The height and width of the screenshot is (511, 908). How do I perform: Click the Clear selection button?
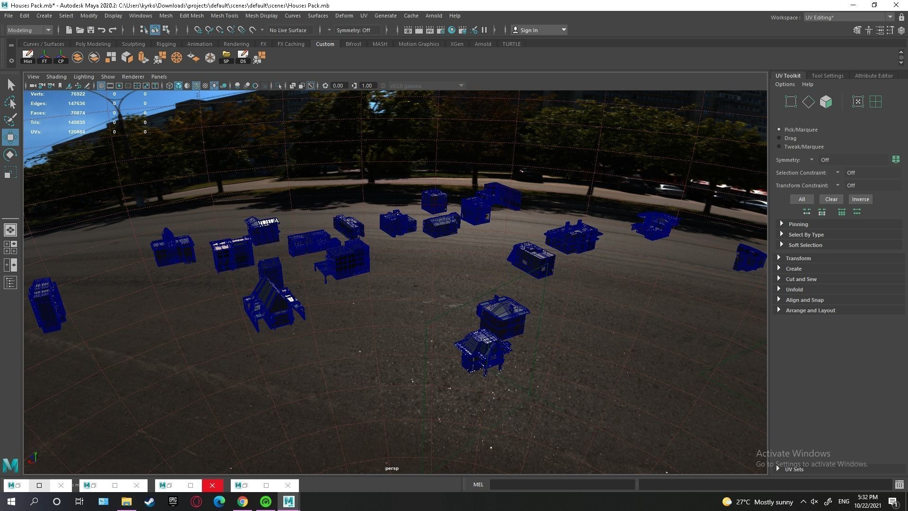831,199
